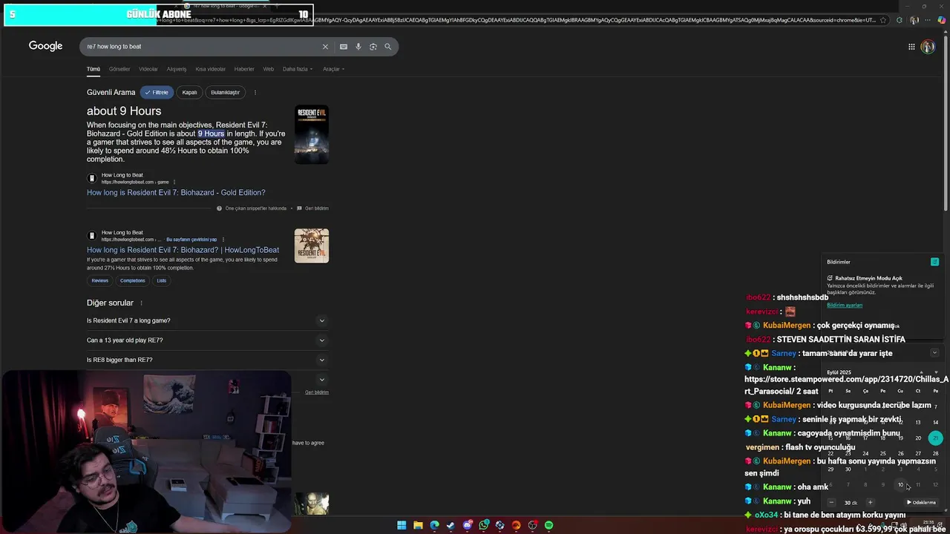Open Bildirim ayarları link in notifications
950x534 pixels.
pyautogui.click(x=845, y=305)
